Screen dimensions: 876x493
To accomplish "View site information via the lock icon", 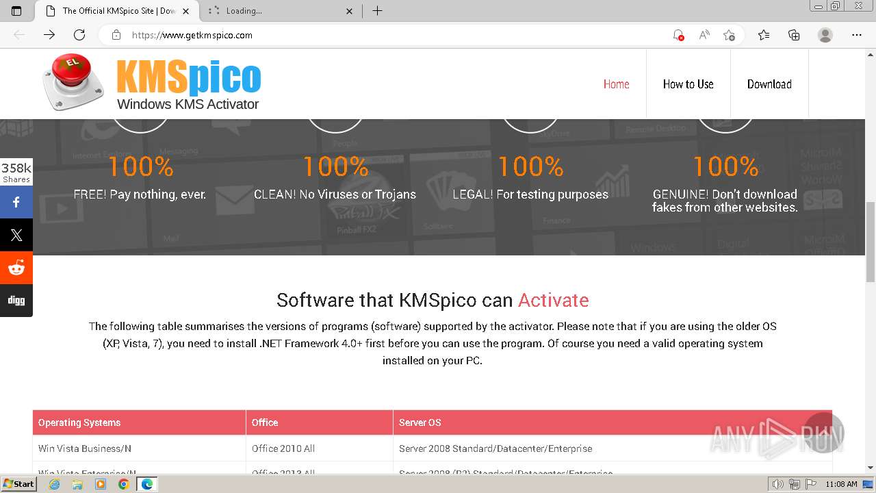I will click(116, 35).
